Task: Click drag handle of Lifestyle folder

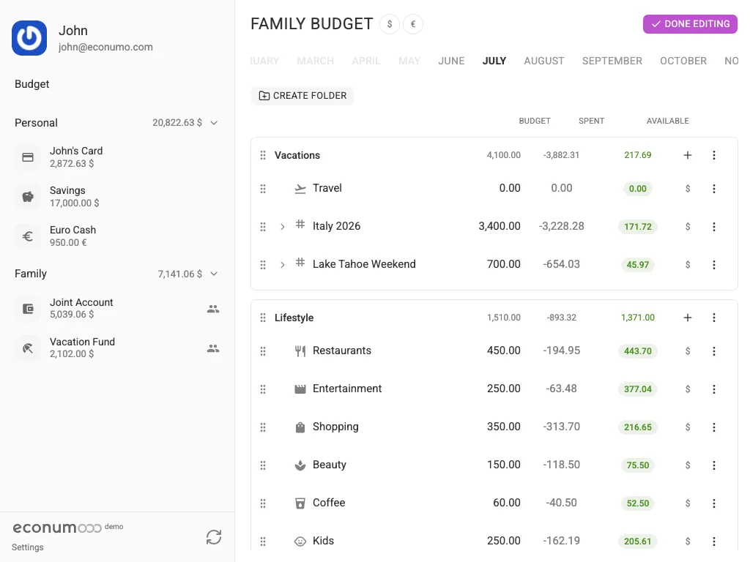Action: click(263, 318)
